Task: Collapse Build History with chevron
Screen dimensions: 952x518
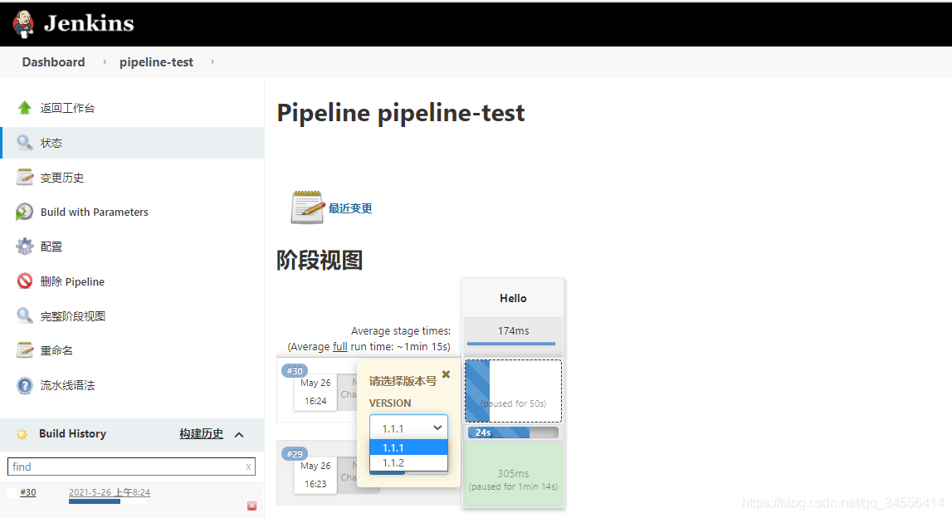Action: tap(239, 435)
